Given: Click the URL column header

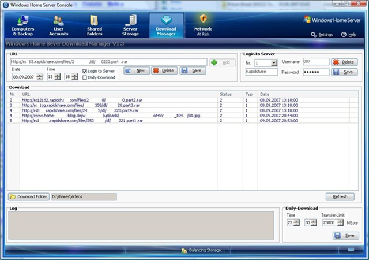Looking at the screenshot, I should pyautogui.click(x=119, y=94).
